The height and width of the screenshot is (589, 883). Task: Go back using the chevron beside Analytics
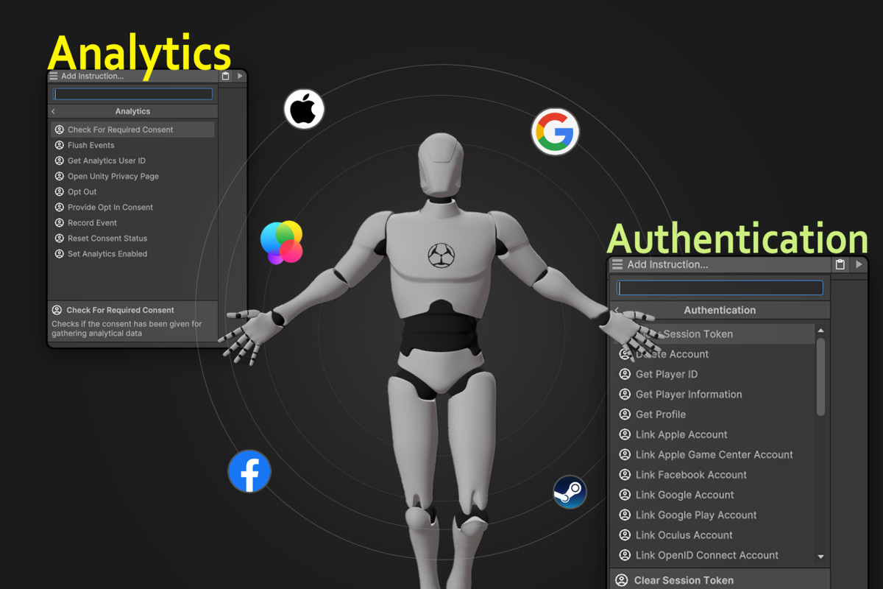54,111
